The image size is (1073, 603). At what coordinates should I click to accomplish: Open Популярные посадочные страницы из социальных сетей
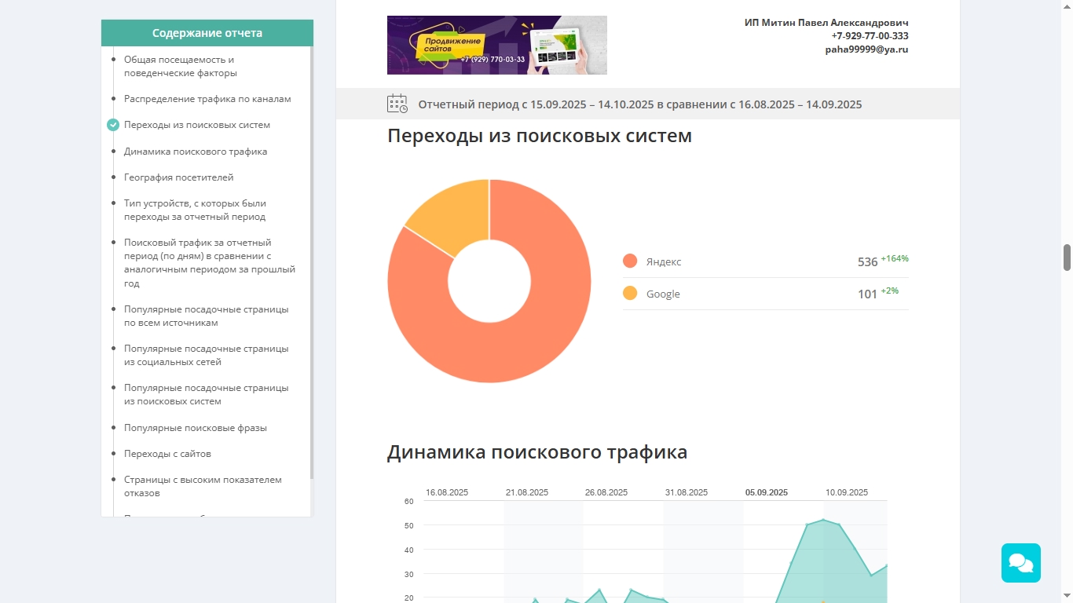[206, 355]
